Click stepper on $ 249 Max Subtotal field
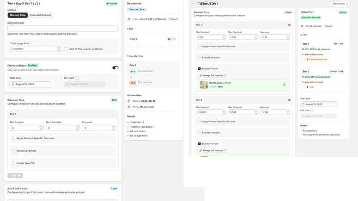Viewport: 358px width, 201px height. 256,113
